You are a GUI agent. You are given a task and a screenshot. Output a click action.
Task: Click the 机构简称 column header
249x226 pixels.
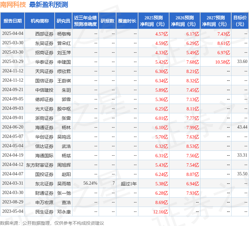[40, 21]
